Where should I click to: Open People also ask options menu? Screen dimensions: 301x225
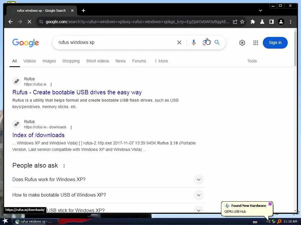coord(64,166)
